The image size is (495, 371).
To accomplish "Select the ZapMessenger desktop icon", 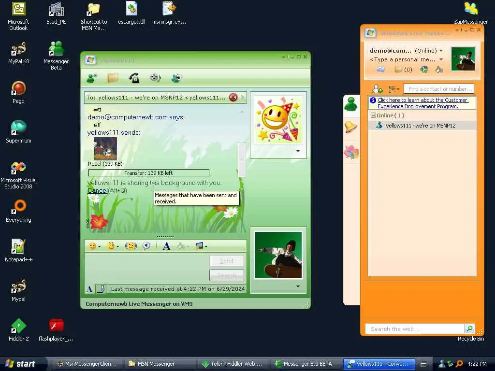I will (x=471, y=13).
